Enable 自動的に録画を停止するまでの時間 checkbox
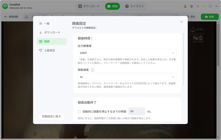The height and width of the screenshot is (140, 221). coord(79,111)
